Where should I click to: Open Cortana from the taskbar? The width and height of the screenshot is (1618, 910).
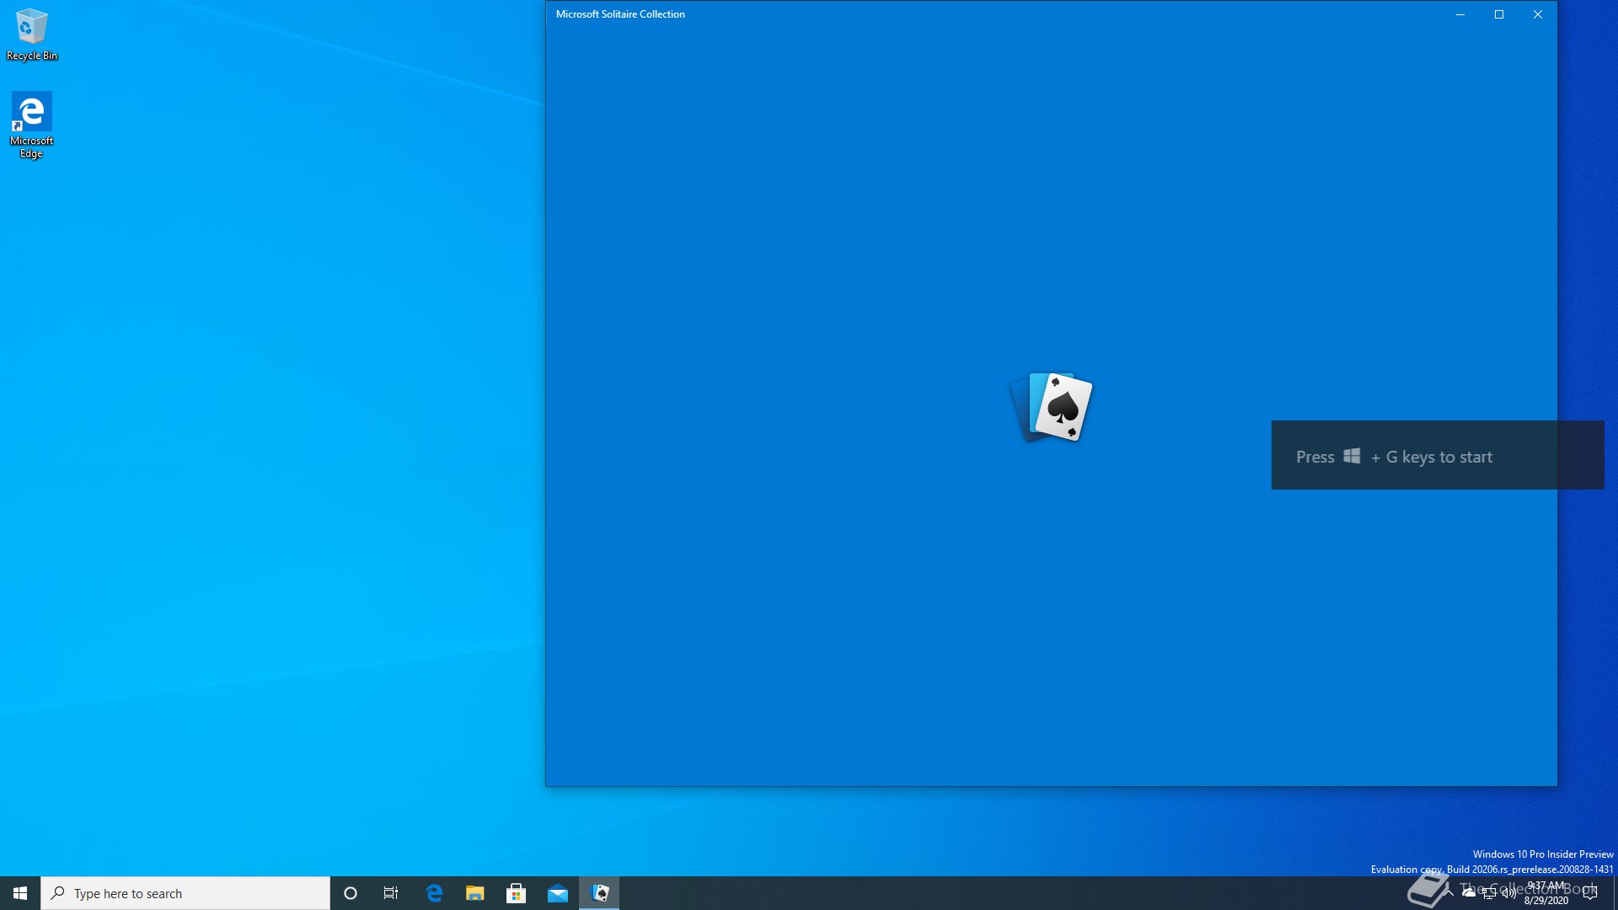point(351,893)
